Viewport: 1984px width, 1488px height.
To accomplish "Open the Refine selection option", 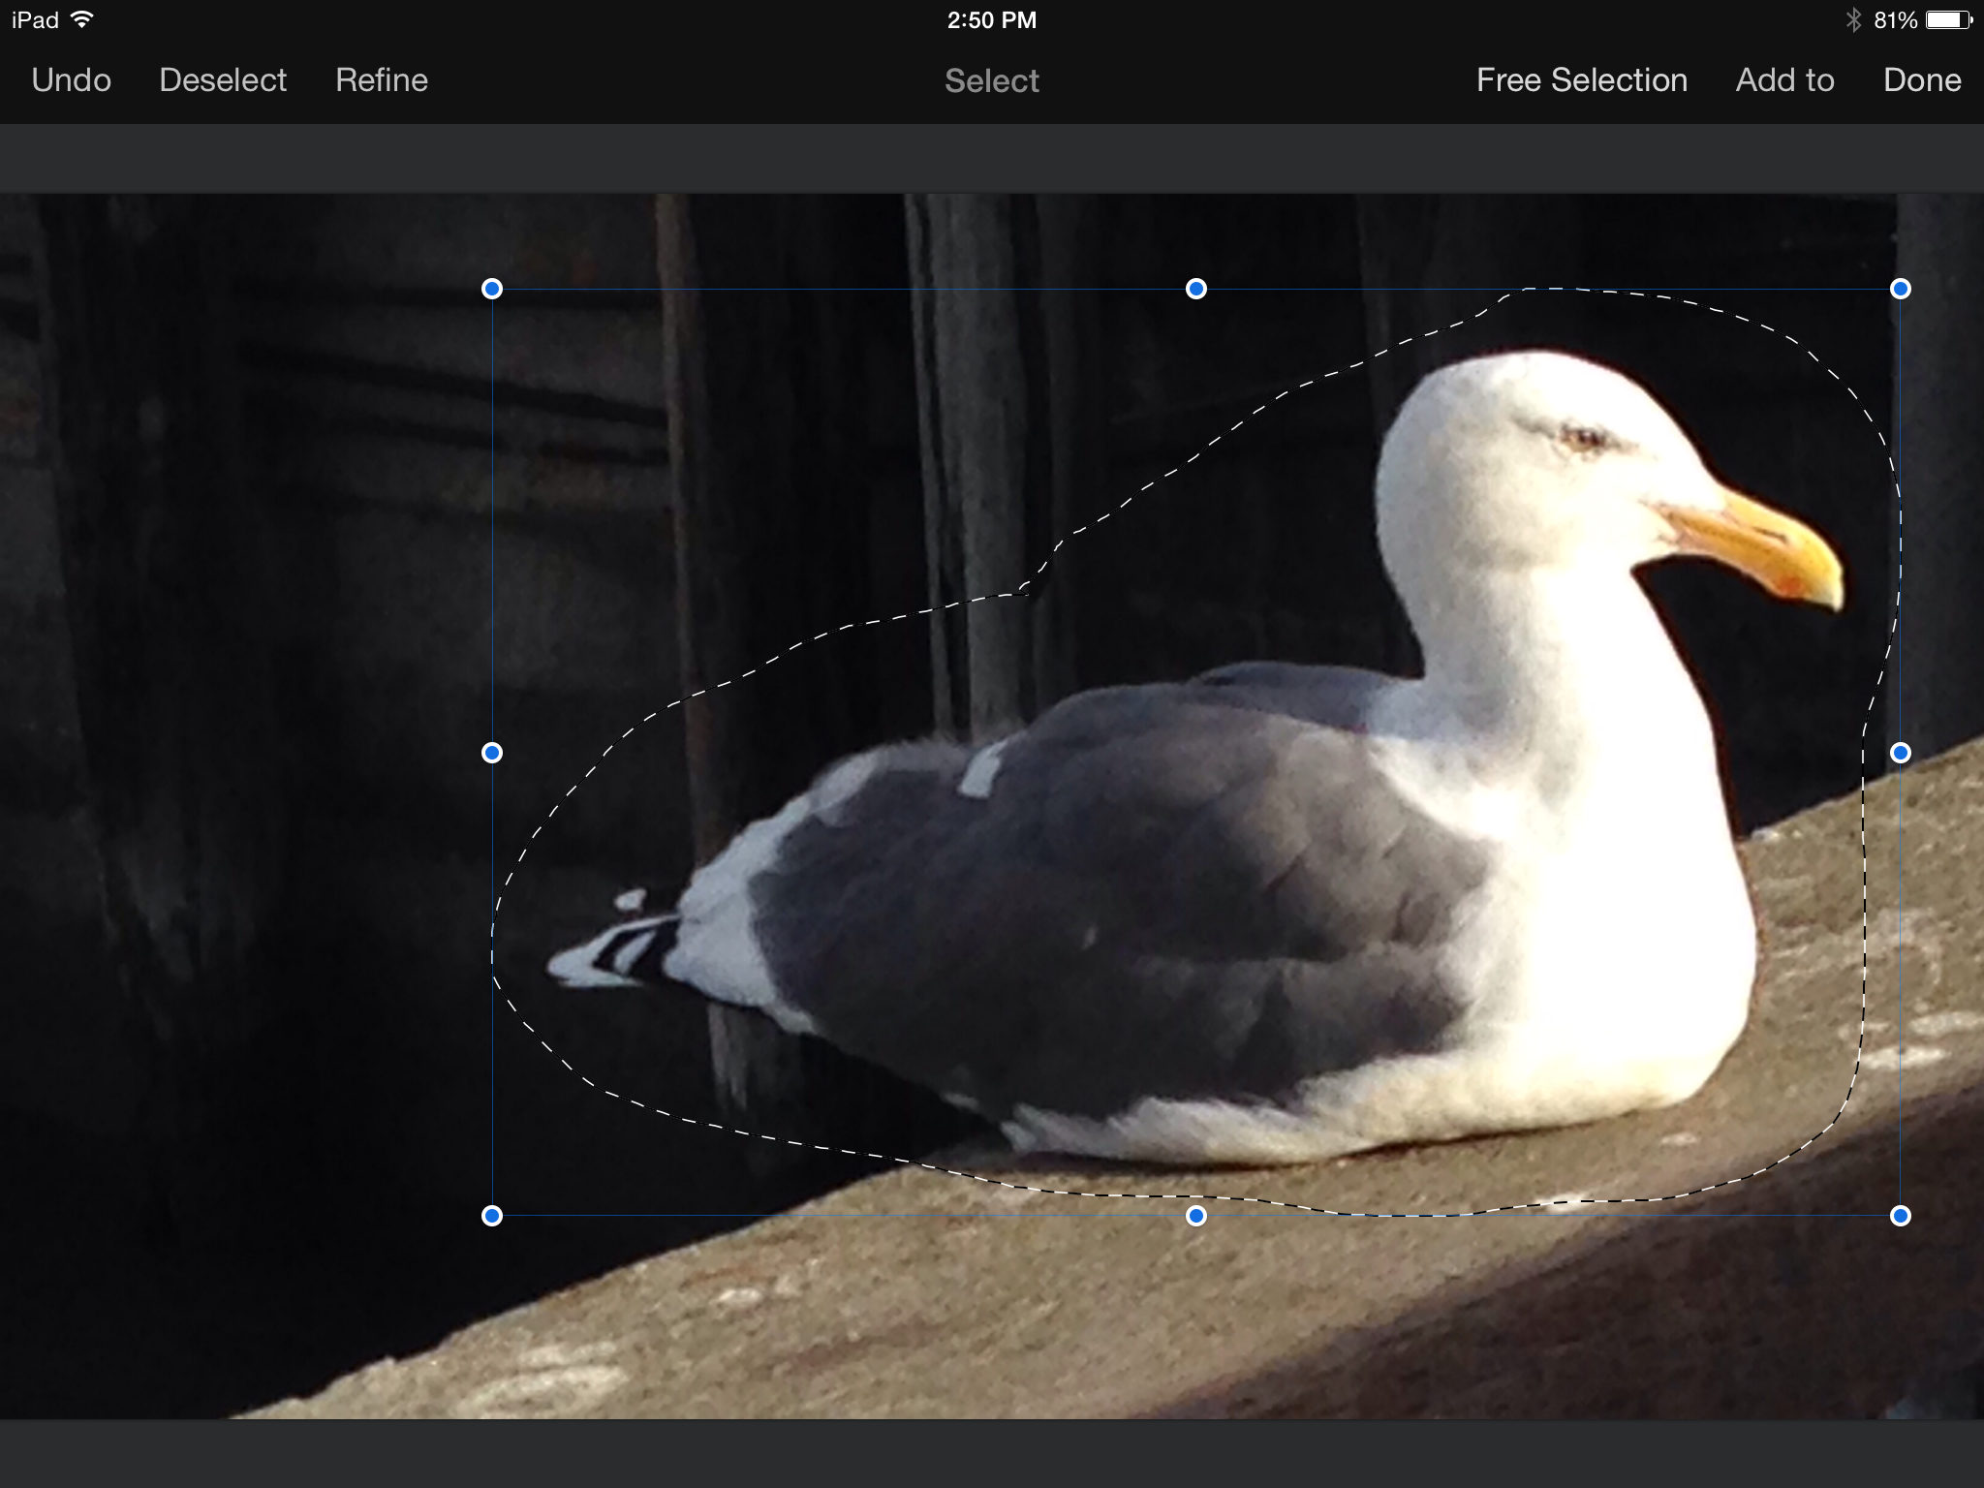I will coord(382,80).
